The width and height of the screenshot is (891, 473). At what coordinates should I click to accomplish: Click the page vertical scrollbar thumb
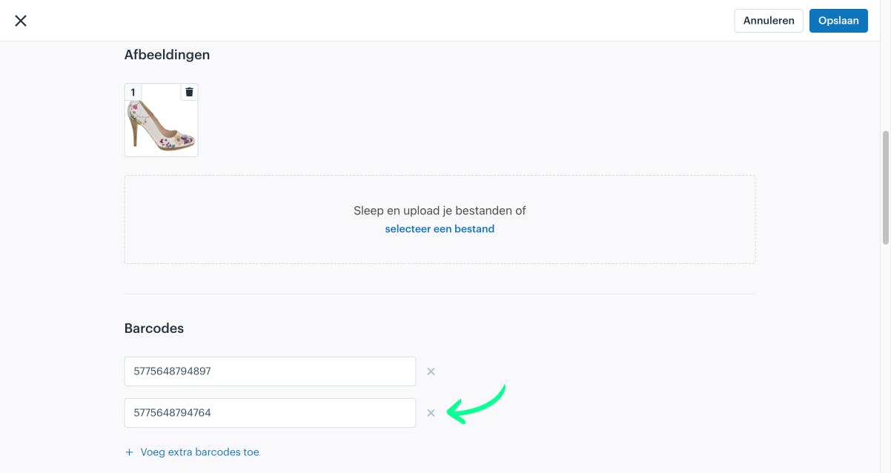click(885, 187)
